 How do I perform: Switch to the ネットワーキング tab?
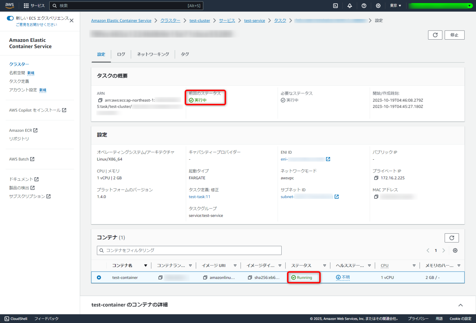[x=153, y=54]
